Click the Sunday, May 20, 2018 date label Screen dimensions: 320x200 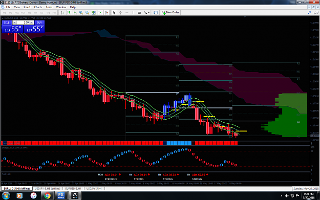click(x=306, y=189)
